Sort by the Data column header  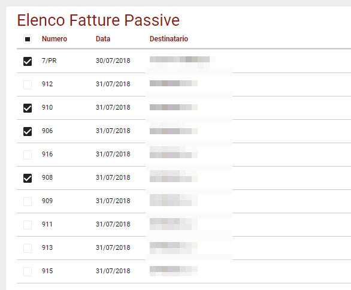coord(103,39)
